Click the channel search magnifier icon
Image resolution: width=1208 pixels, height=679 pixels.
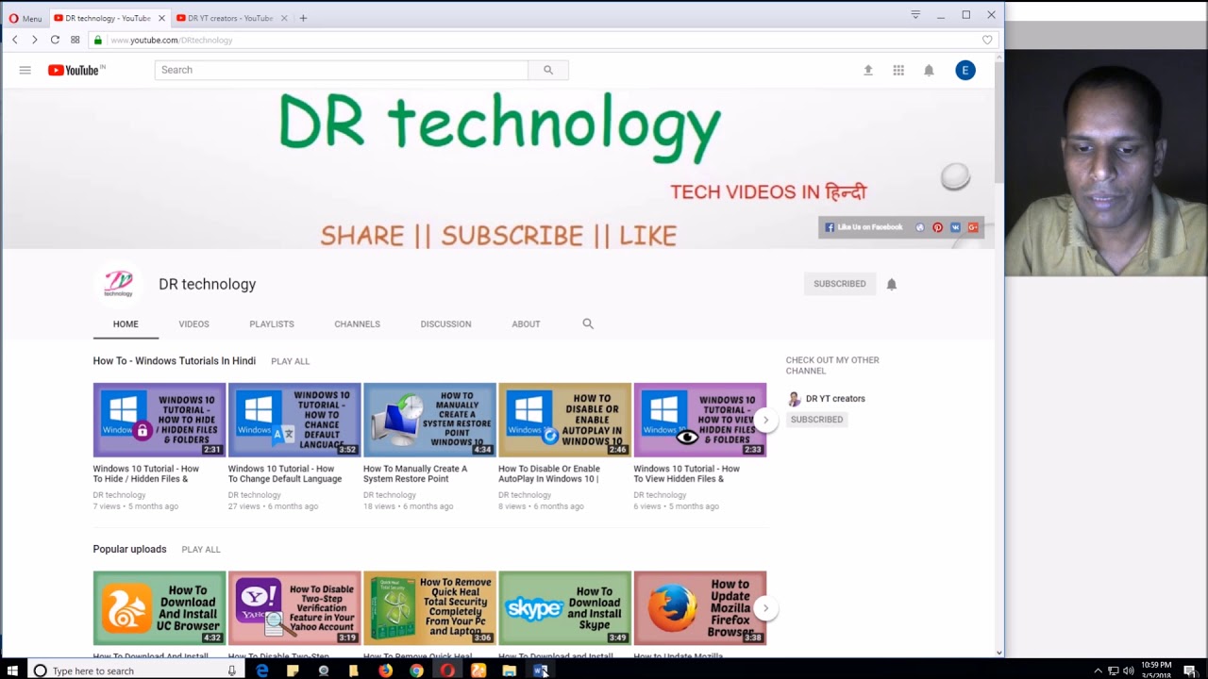coord(588,323)
